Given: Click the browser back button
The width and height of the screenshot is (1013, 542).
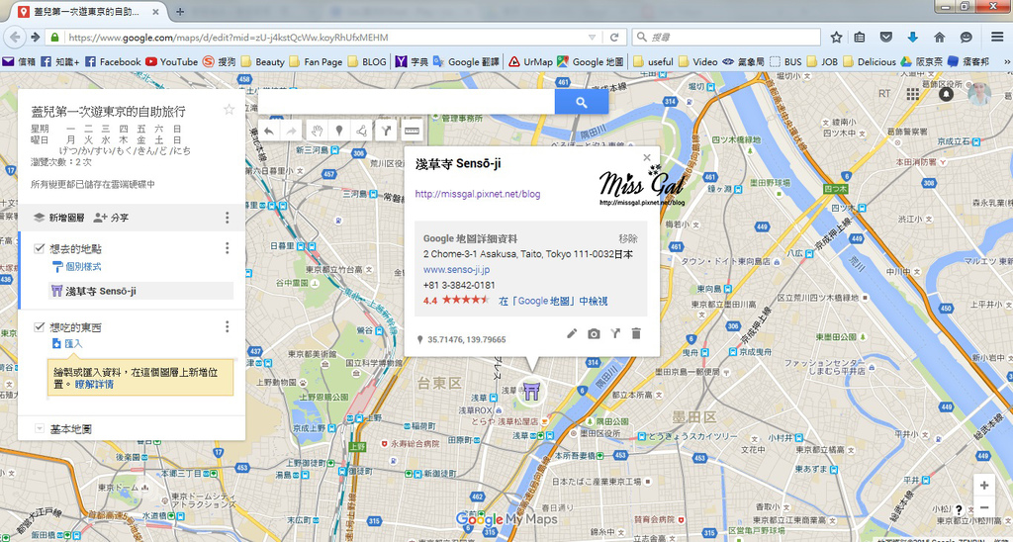Looking at the screenshot, I should coord(16,37).
